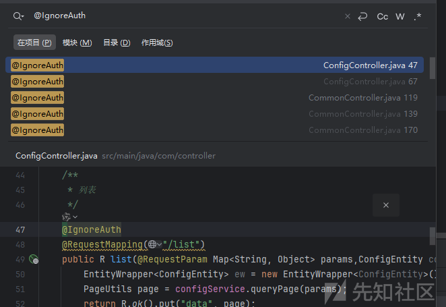446x307 pixels.
Task: Toggle match case Cc option
Action: pyautogui.click(x=382, y=16)
